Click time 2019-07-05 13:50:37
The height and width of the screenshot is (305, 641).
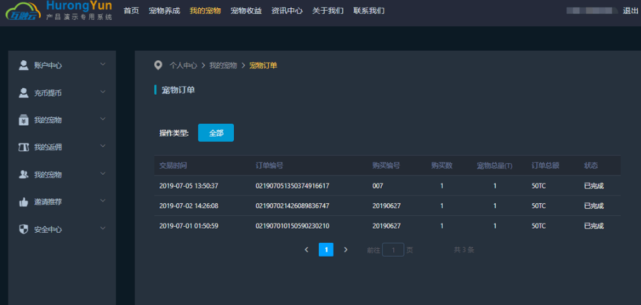click(x=189, y=186)
